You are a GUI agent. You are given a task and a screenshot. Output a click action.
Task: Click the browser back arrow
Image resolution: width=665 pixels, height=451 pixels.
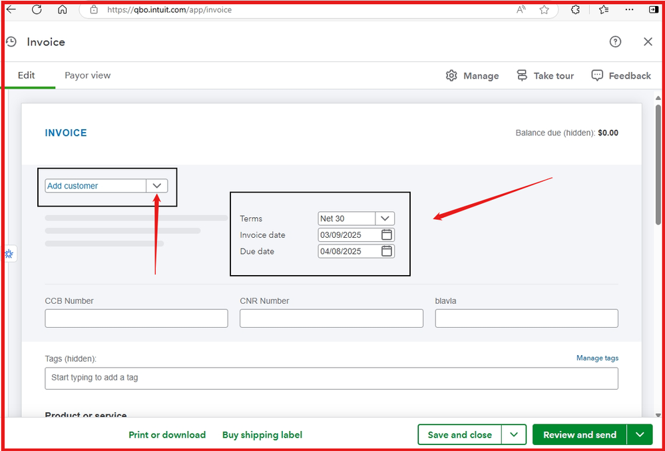click(11, 9)
